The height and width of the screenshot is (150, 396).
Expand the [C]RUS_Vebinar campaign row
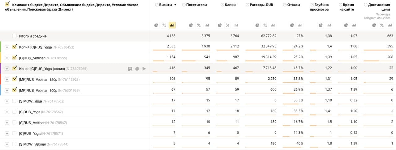pos(7,58)
